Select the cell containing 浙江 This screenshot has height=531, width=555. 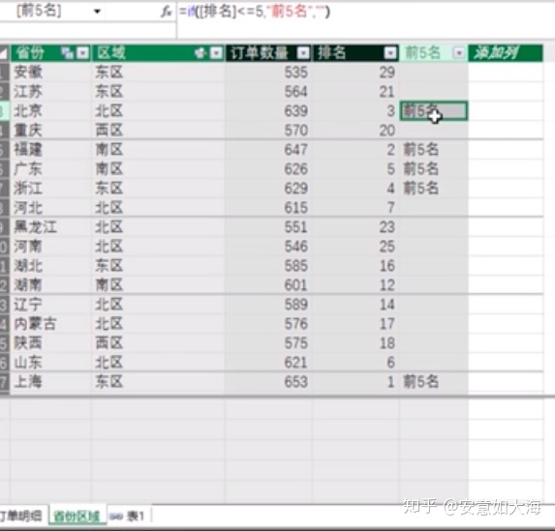[51, 189]
